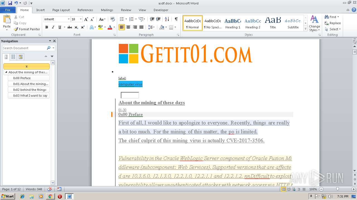Apply the text highlight color

100,27
